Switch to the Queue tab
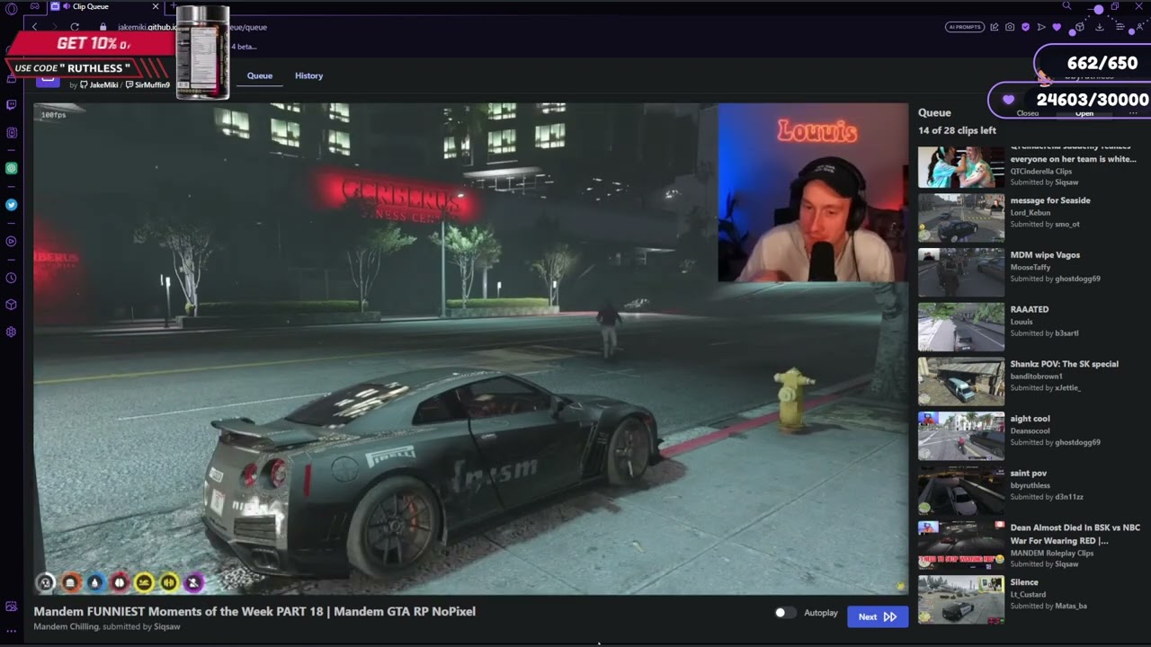1151x647 pixels. pos(260,75)
